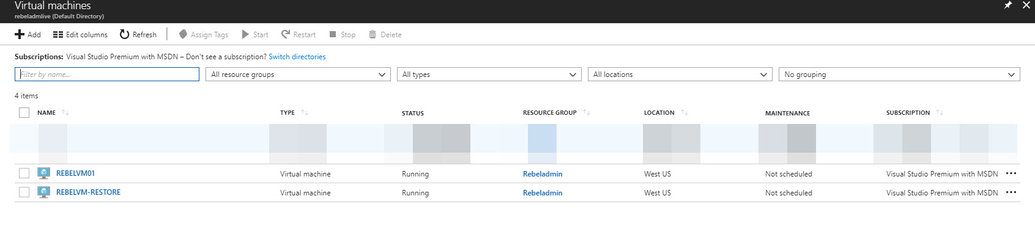1035x240 pixels.
Task: Sort by Resource Group column arrows
Action: click(587, 113)
